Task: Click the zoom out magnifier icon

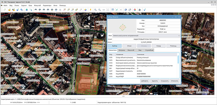Action: (x=99, y=10)
